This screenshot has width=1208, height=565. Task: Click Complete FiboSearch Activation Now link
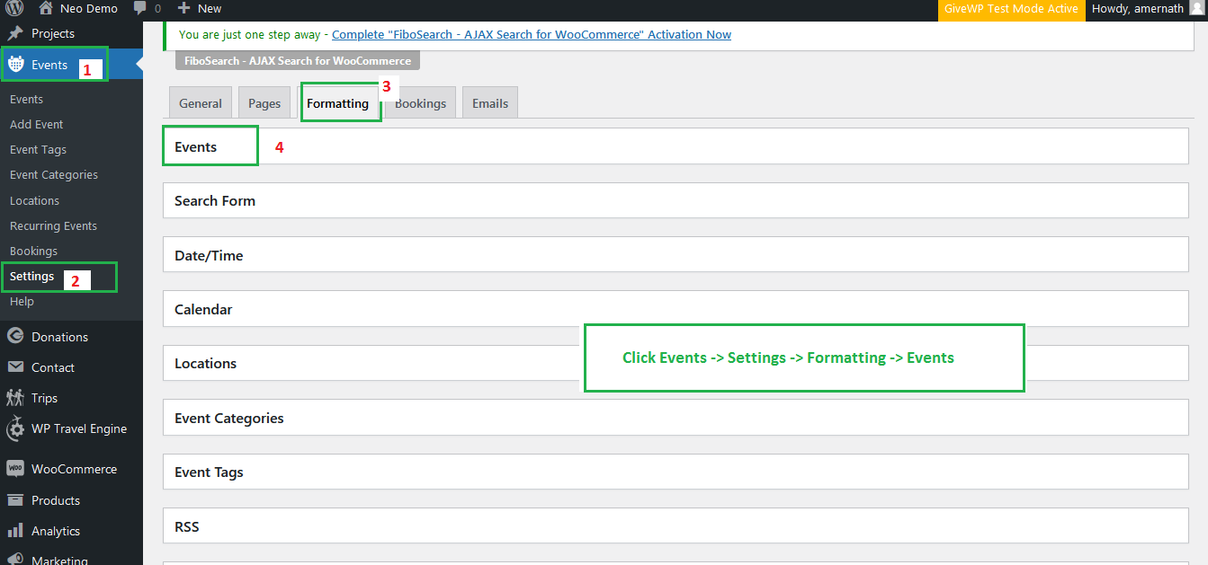pyautogui.click(x=532, y=34)
